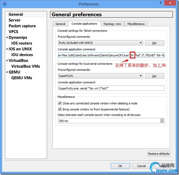Switch to the General tab
The width and height of the screenshot is (179, 175).
pyautogui.click(x=60, y=24)
